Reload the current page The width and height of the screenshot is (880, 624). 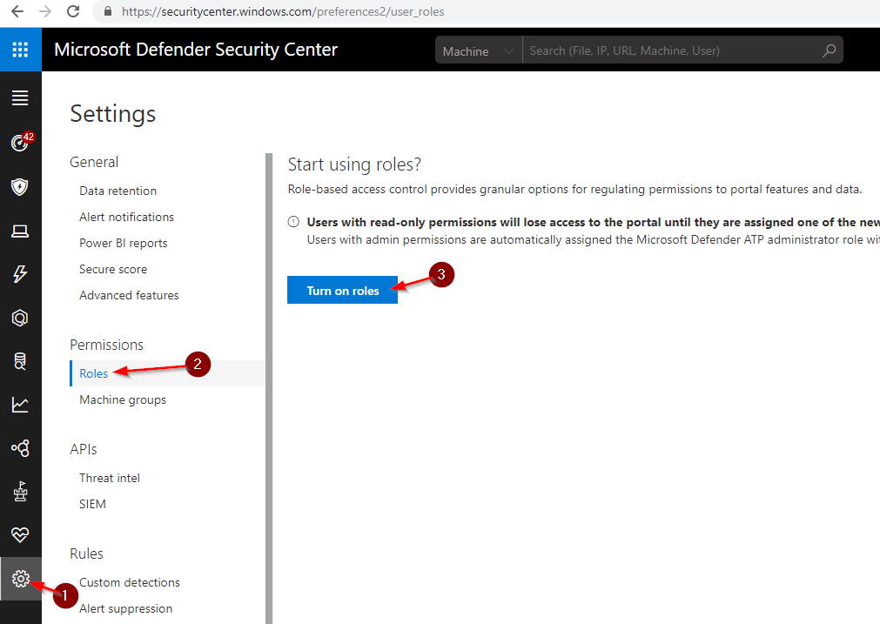click(73, 11)
